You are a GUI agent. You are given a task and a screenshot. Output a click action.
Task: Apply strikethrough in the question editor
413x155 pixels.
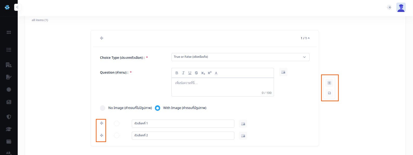196,73
